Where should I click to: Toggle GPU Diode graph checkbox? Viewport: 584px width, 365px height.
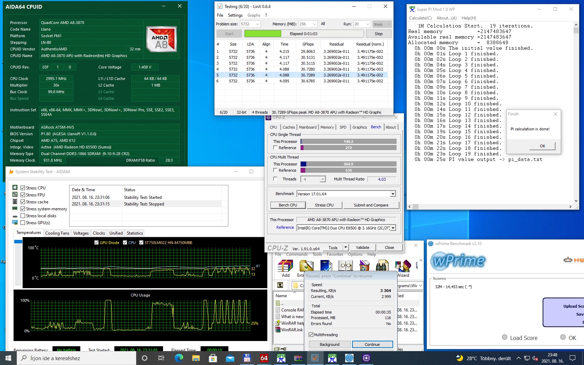point(96,243)
